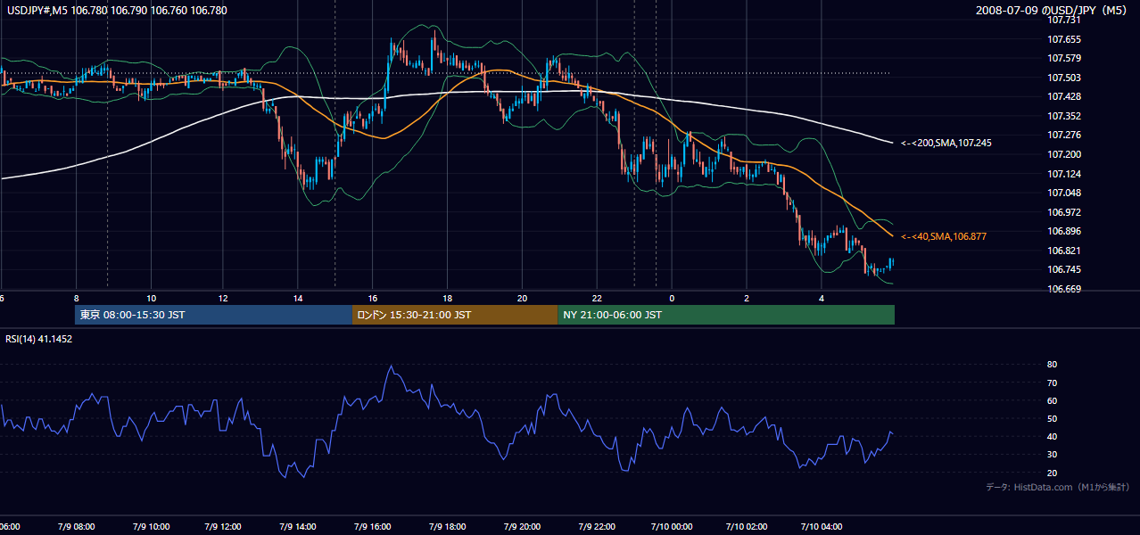The width and height of the screenshot is (1140, 535).
Task: Click RSI level 80 on scale
Action: [x=1053, y=365]
